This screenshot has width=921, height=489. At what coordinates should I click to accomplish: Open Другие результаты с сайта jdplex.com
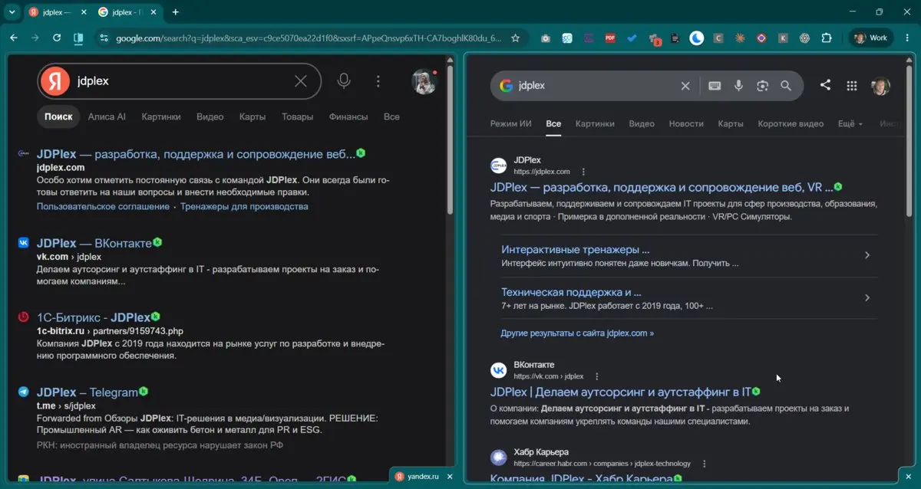pyautogui.click(x=577, y=333)
